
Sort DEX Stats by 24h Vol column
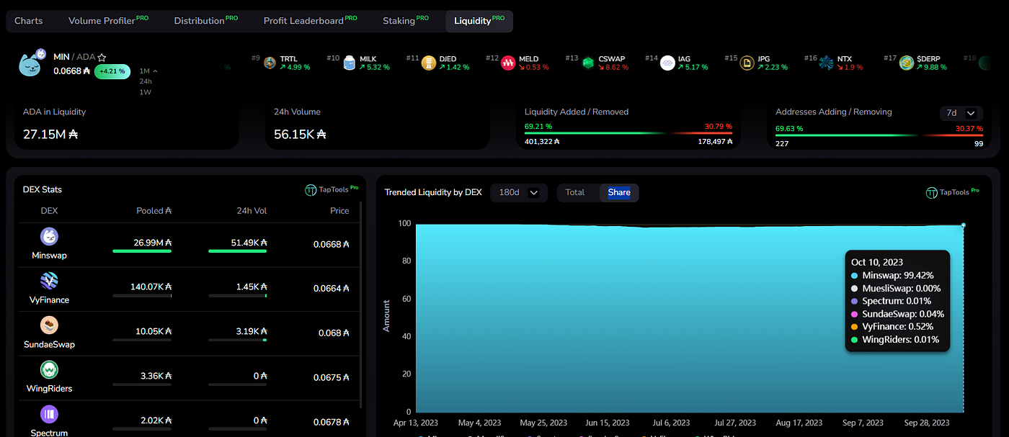(250, 211)
